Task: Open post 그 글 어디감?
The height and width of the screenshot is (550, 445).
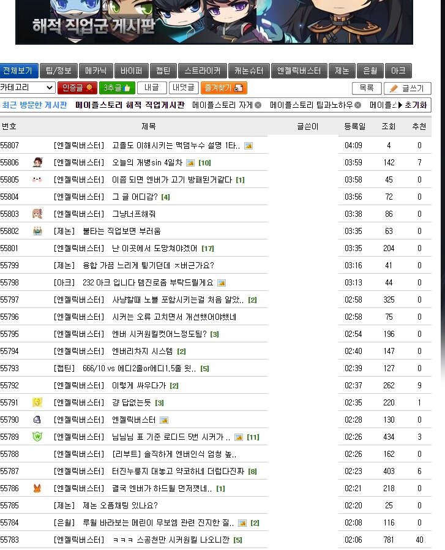Action: coord(135,197)
